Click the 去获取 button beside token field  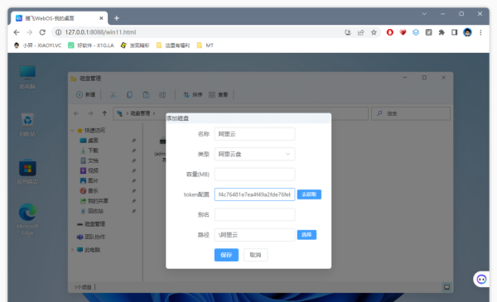point(309,194)
